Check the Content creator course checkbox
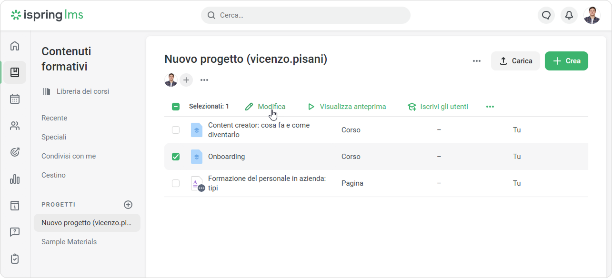This screenshot has height=278, width=612. coord(176,130)
